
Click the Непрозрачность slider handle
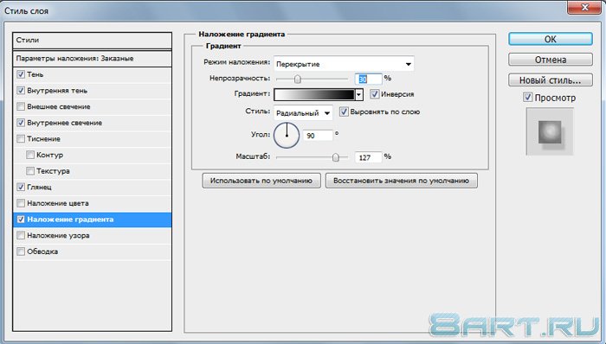click(297, 79)
